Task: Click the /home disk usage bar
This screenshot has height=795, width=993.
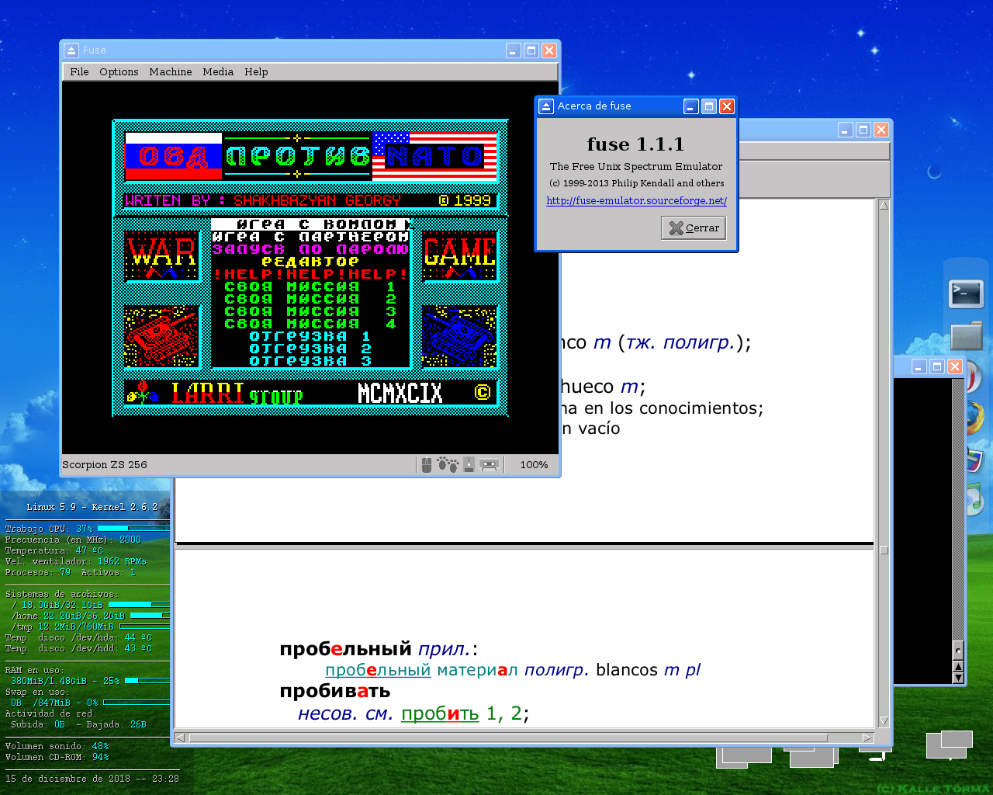Action: (x=150, y=615)
